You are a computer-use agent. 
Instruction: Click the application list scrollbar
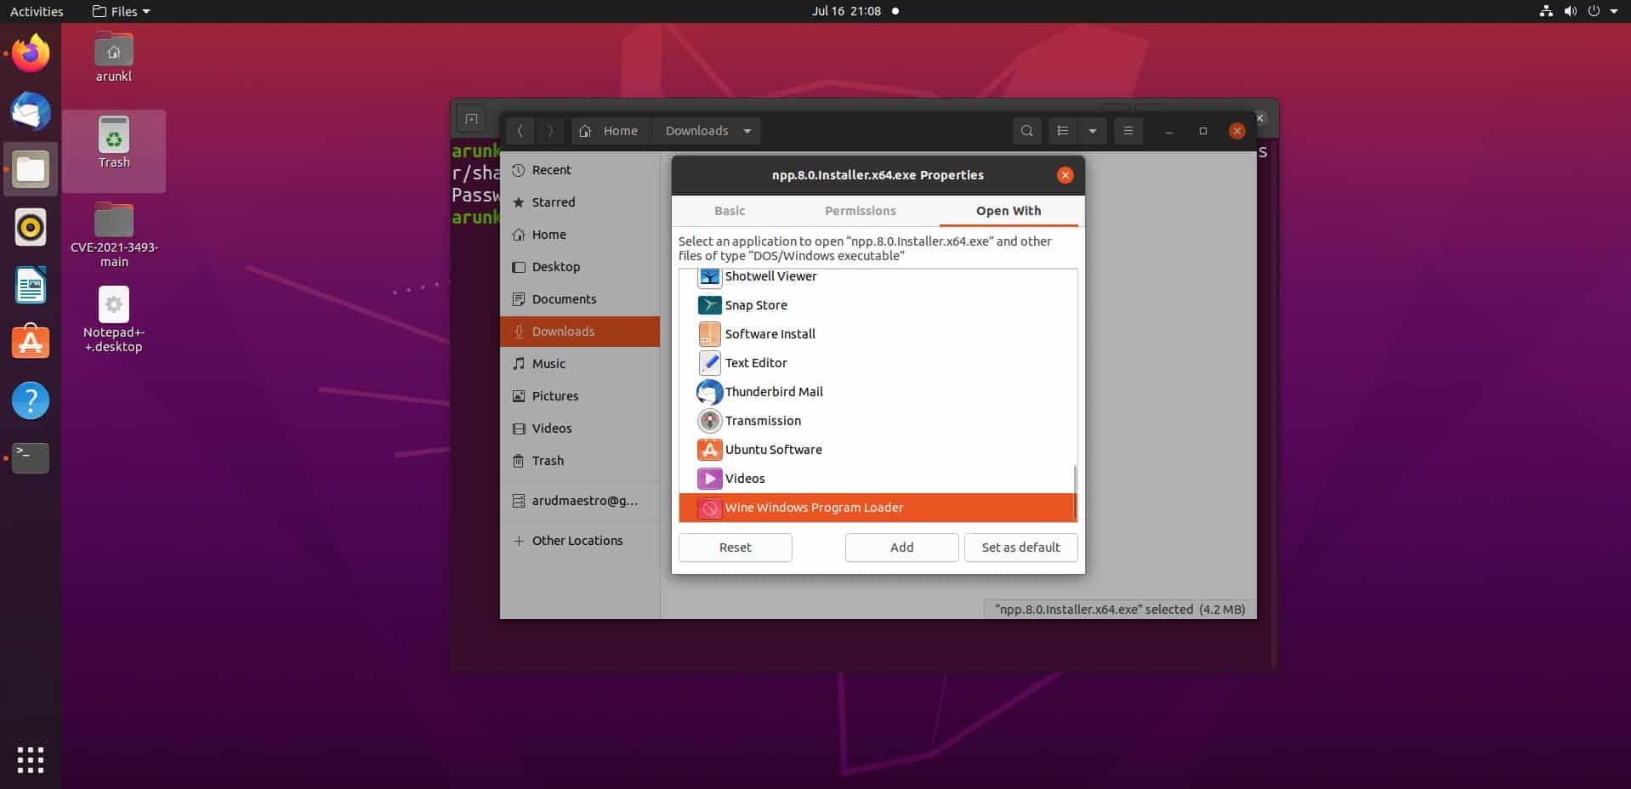[x=1075, y=492]
